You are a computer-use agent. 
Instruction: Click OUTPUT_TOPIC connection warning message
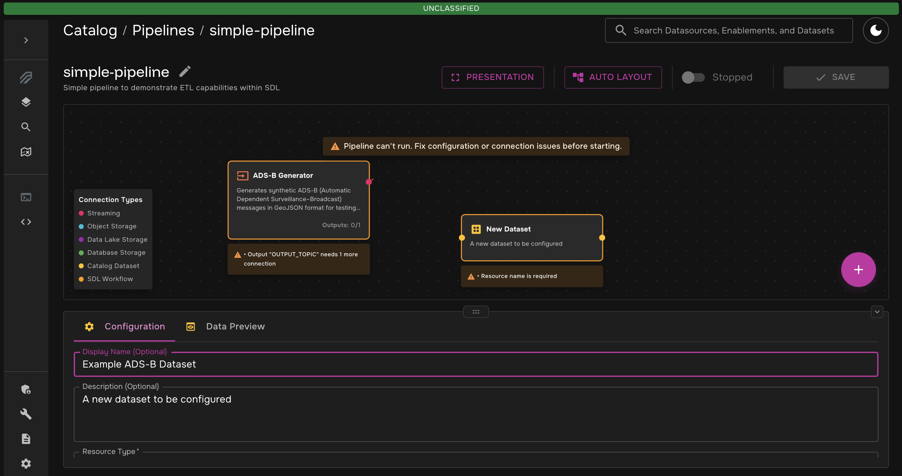[x=299, y=259]
